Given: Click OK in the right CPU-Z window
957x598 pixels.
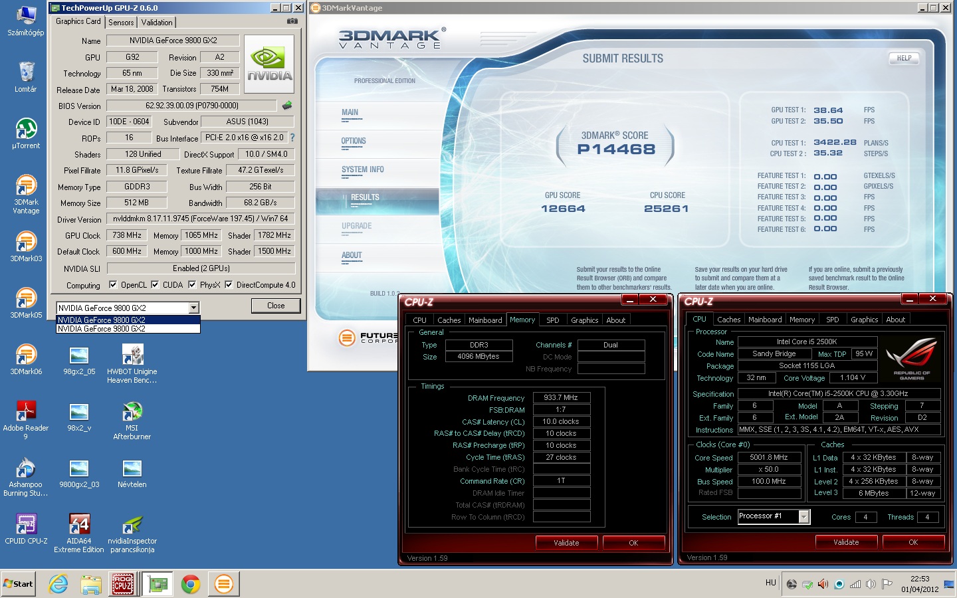Looking at the screenshot, I should point(913,542).
